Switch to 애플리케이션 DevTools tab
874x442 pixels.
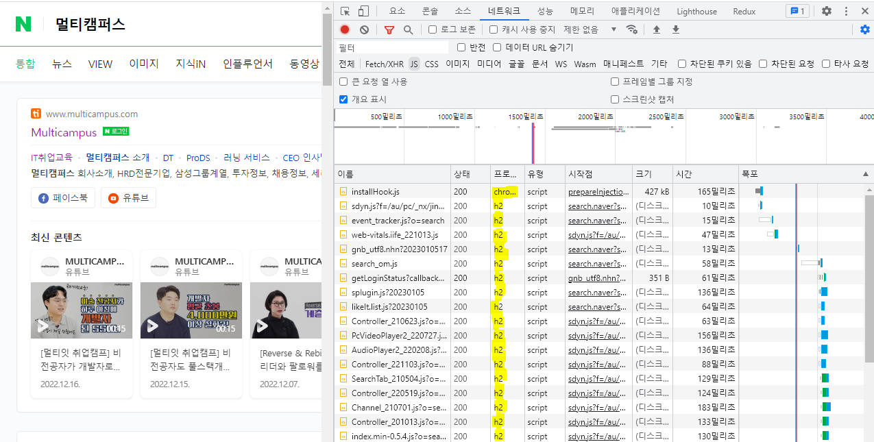(x=636, y=11)
